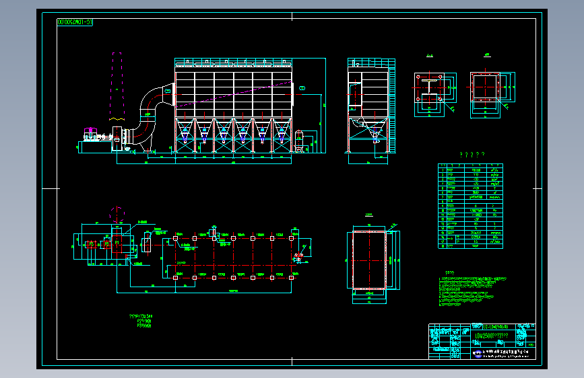
Task: Click the magenta diagonal line across the filter body
Action: [x=234, y=94]
